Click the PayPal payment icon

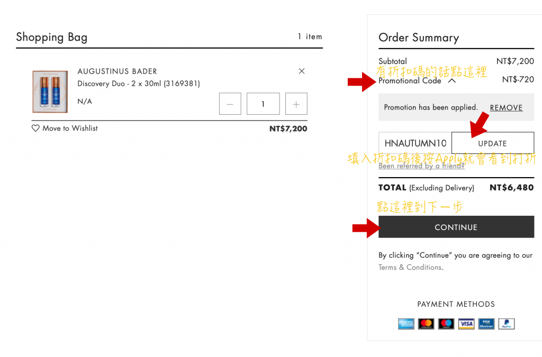[x=506, y=324]
